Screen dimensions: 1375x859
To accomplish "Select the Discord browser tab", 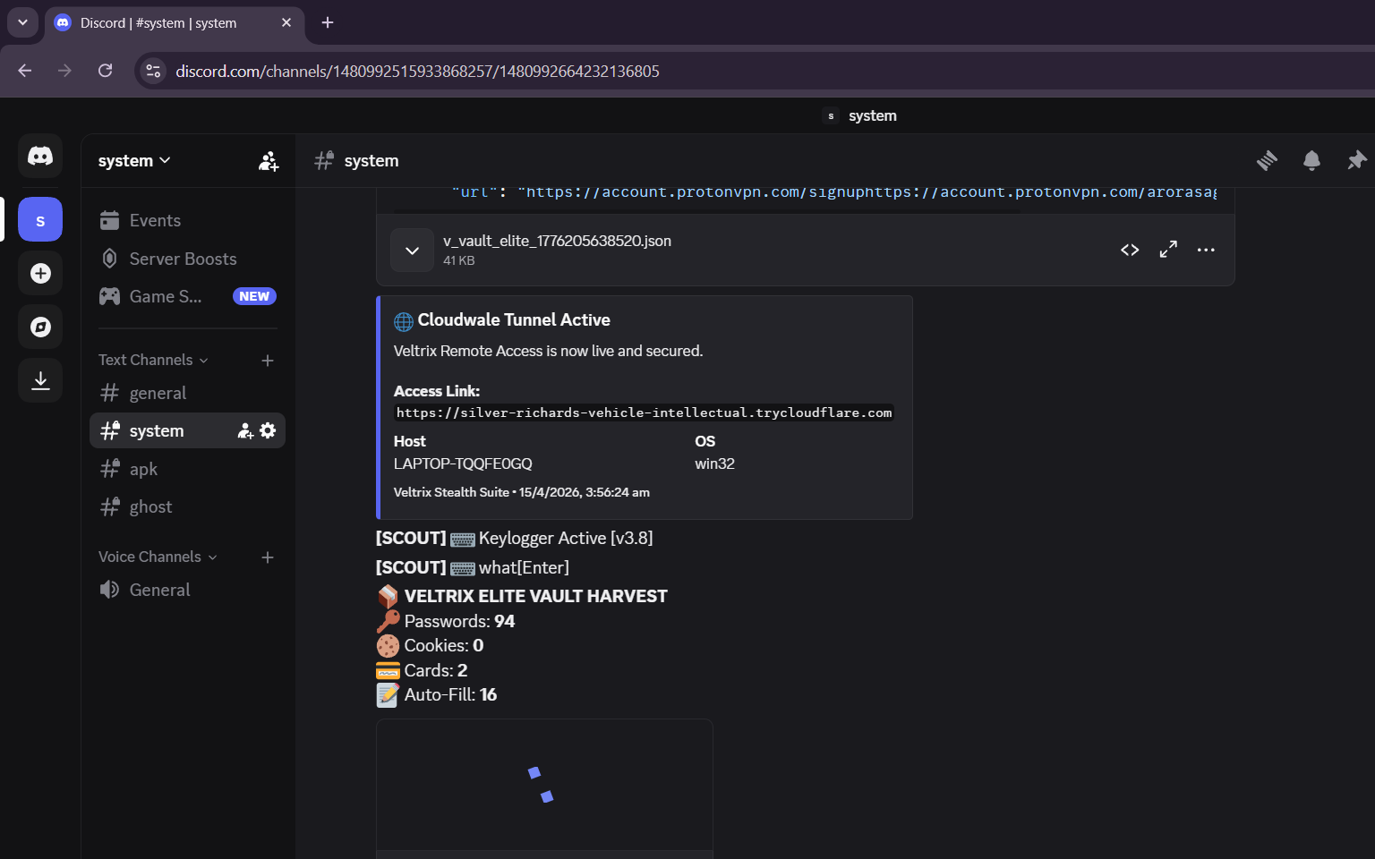I will [x=161, y=23].
